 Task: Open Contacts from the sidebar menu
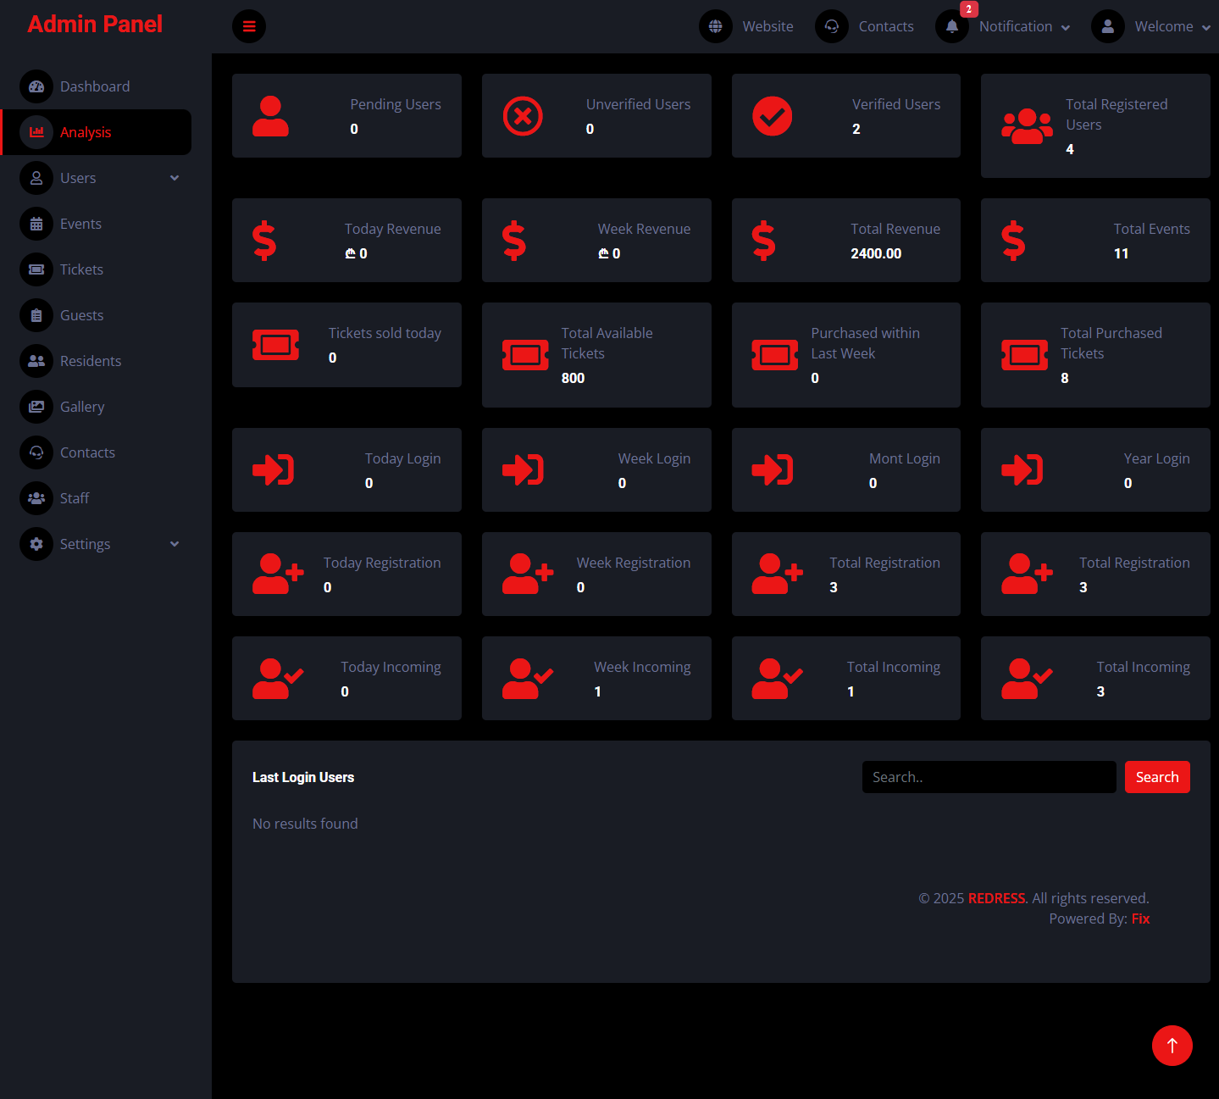point(87,452)
